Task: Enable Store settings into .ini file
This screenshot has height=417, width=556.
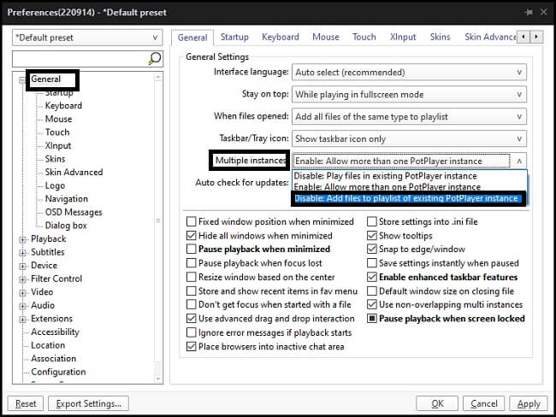Action: point(371,222)
